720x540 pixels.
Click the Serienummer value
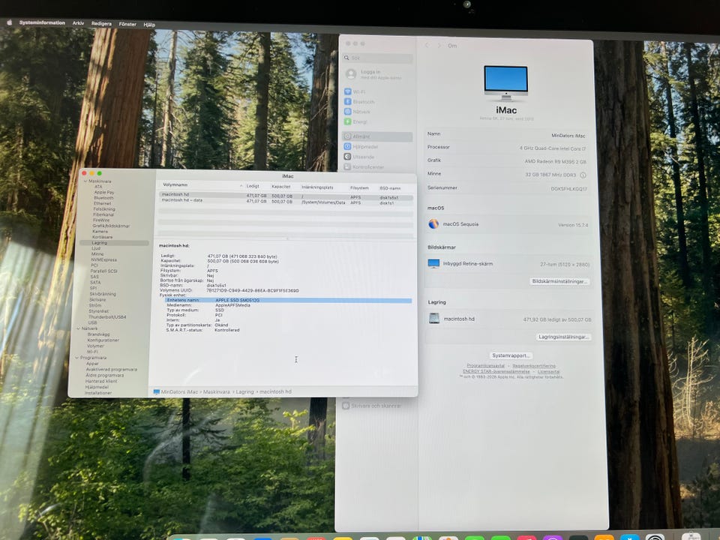(569, 189)
